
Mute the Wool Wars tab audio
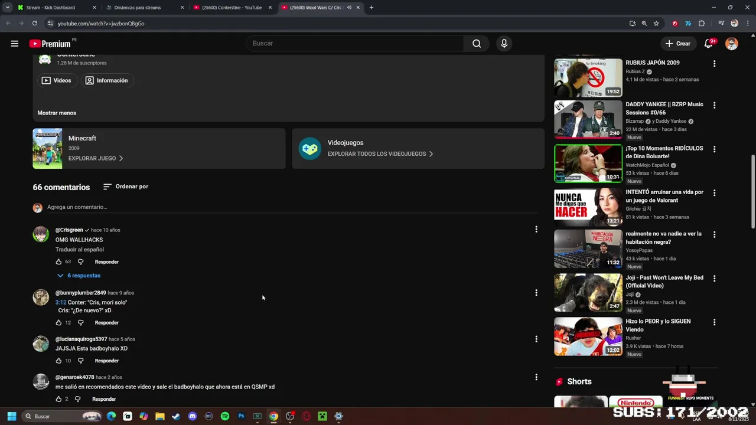[x=349, y=8]
